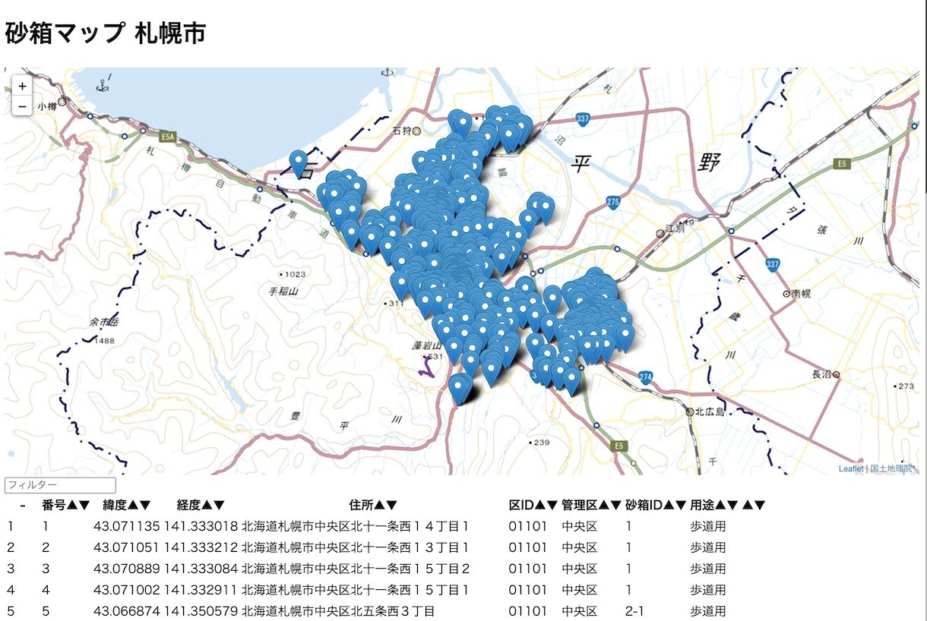Select the southernmost marker below 藻岩山
Viewport: 927px width, 621px height.
pyautogui.click(x=458, y=387)
